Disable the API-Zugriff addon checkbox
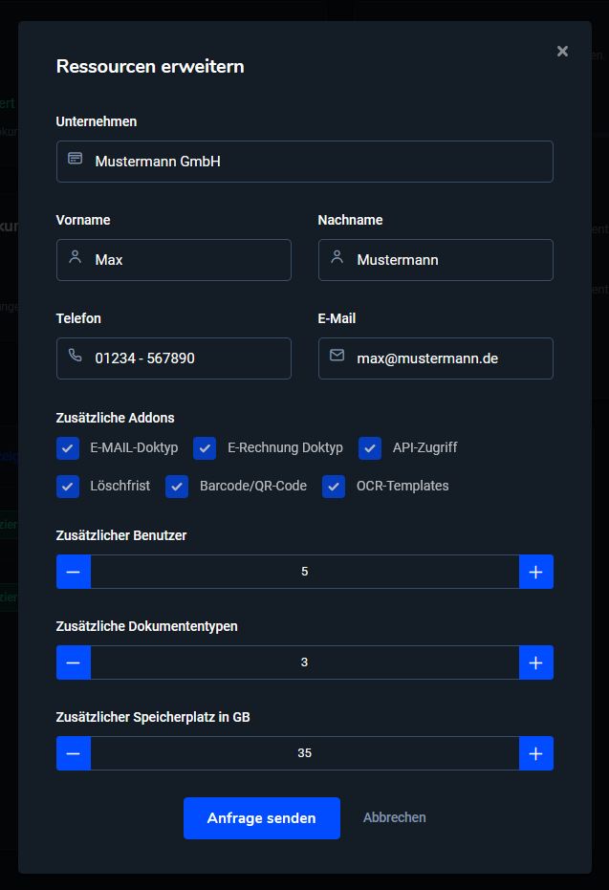609x890 pixels. click(369, 447)
